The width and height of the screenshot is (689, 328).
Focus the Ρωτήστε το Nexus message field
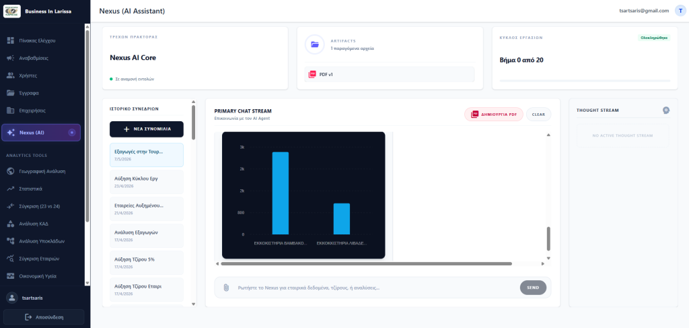pos(375,288)
